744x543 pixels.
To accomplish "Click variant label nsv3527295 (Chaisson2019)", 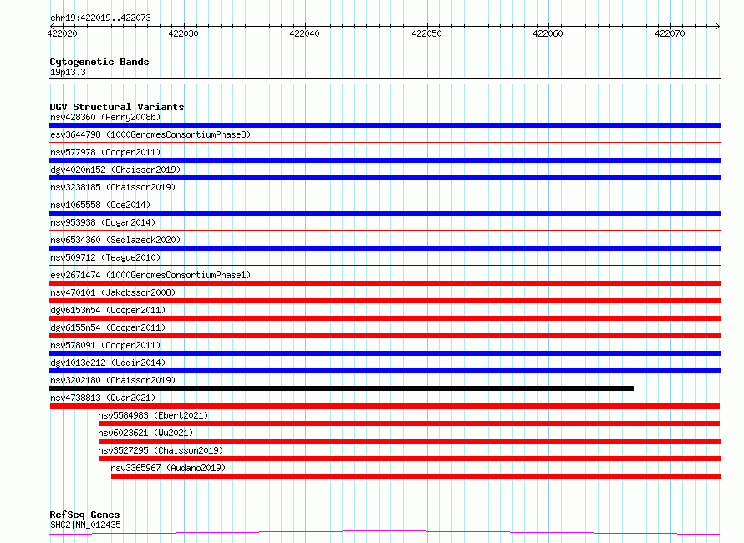I will [x=161, y=450].
